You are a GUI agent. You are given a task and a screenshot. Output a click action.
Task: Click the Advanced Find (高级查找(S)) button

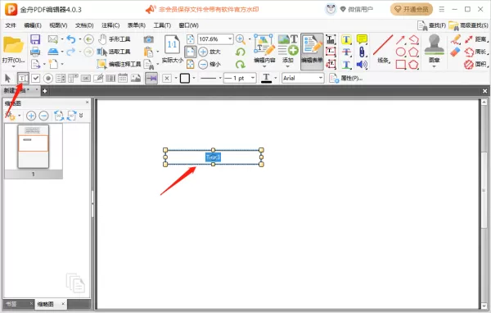point(468,25)
